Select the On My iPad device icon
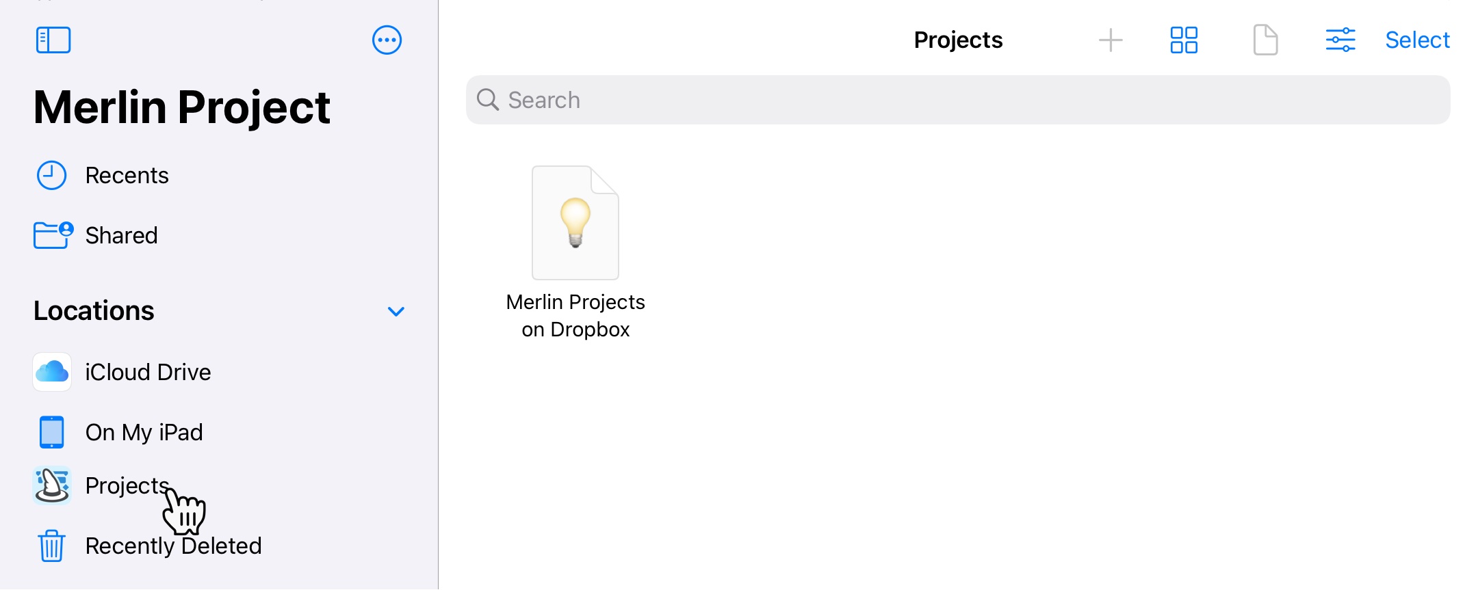Viewport: 1478px width, 590px height. pyautogui.click(x=51, y=431)
